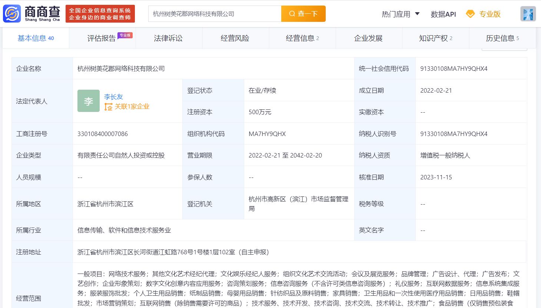Click the 经营范围 row label
The image size is (541, 308).
click(x=29, y=298)
